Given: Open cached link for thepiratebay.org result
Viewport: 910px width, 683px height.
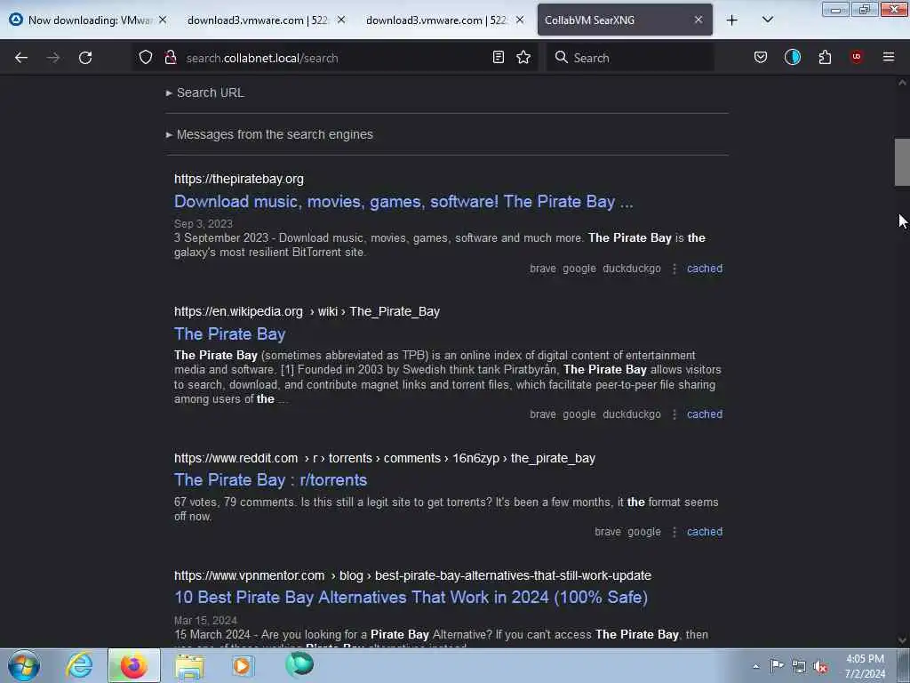Looking at the screenshot, I should point(705,269).
